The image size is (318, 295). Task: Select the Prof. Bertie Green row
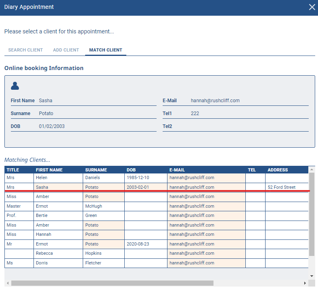coord(156,216)
